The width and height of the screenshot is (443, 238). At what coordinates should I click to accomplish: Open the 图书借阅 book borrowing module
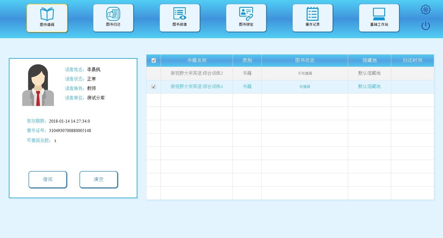47,18
